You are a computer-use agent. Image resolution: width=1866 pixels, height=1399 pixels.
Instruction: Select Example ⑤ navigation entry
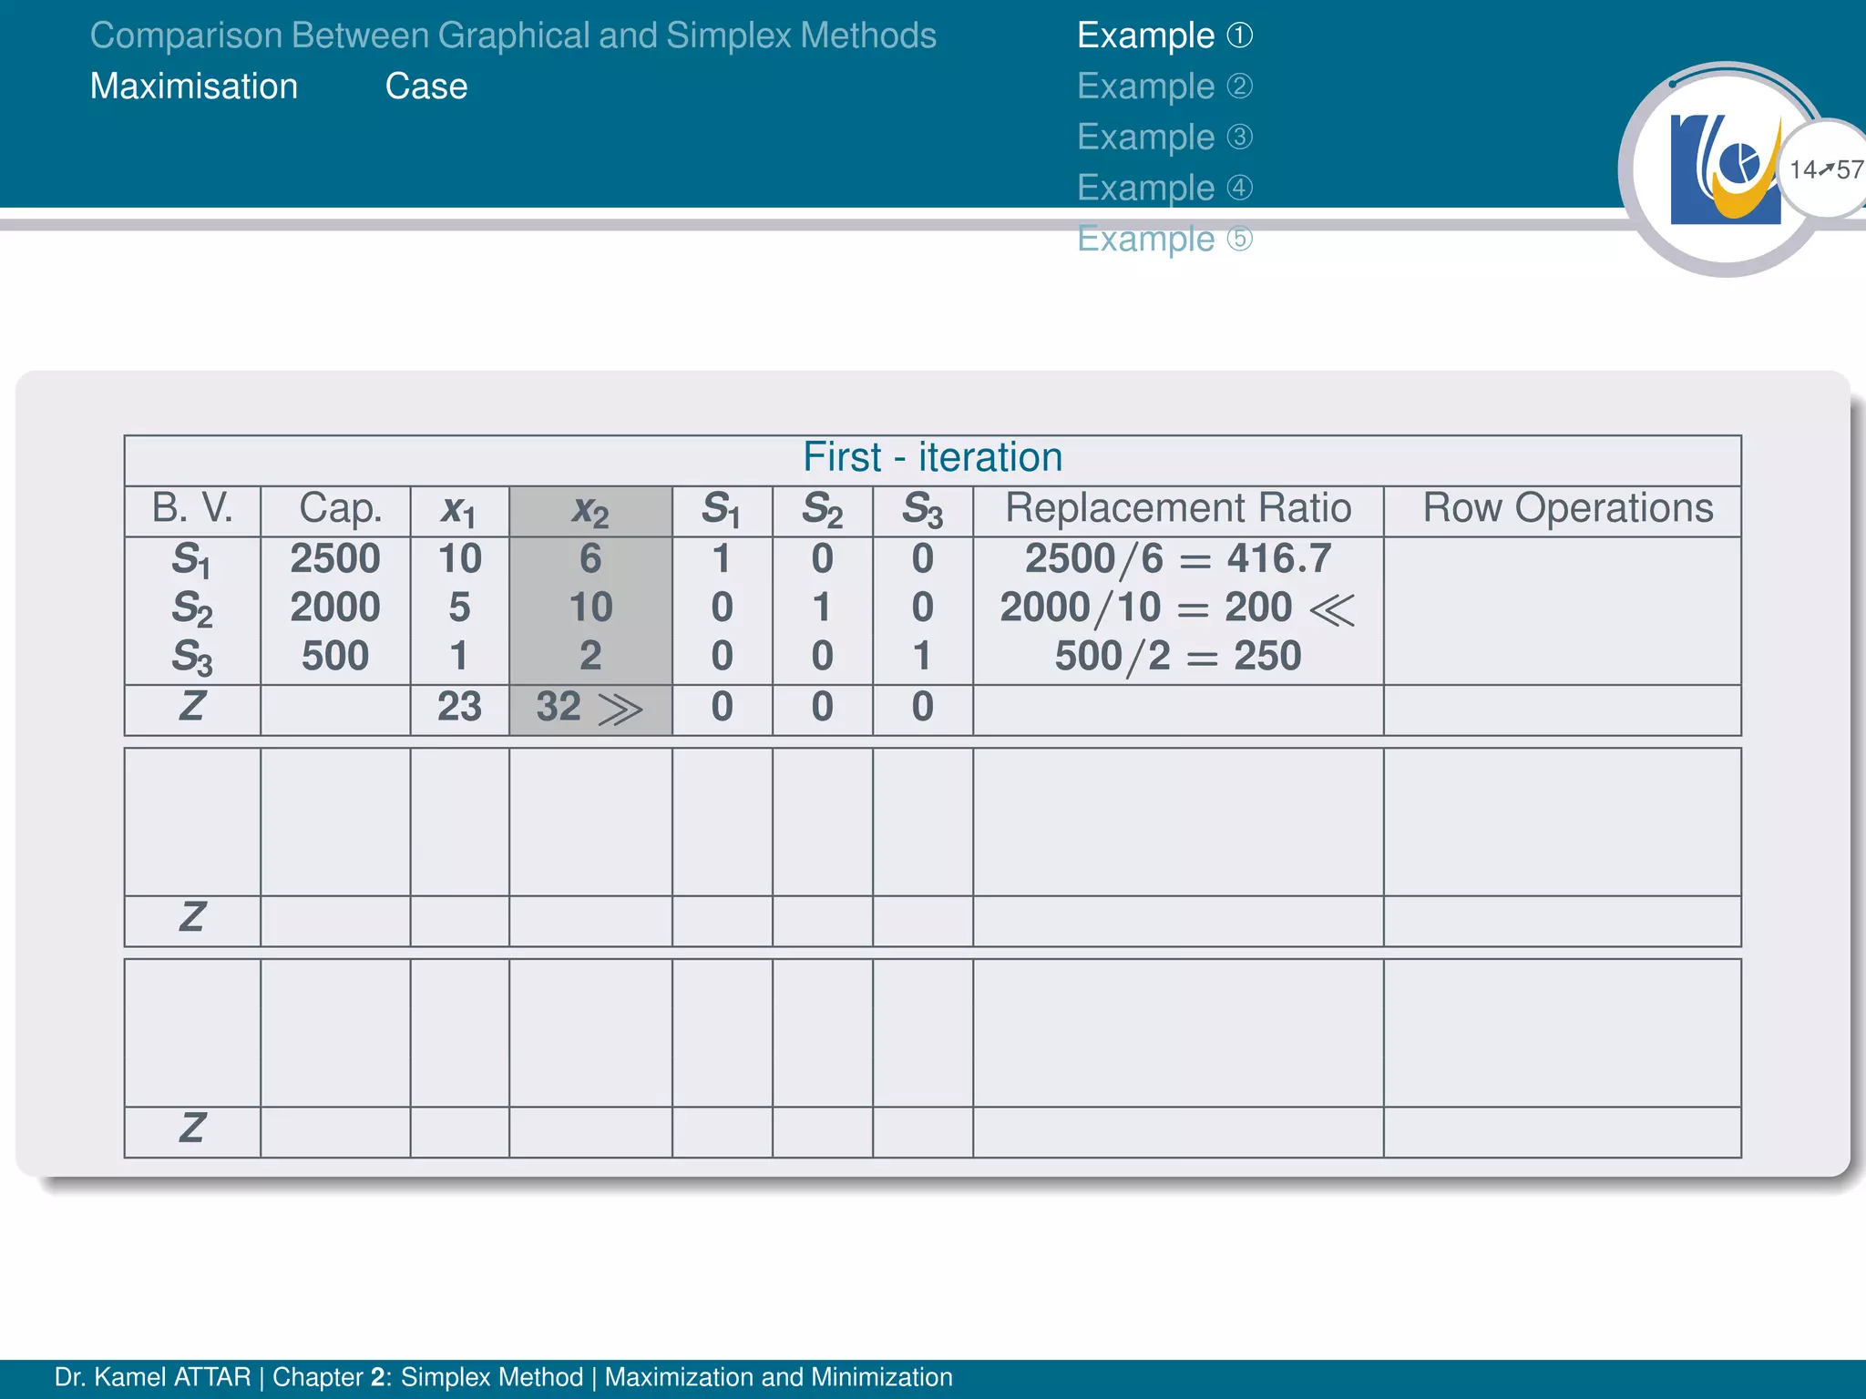(1164, 239)
